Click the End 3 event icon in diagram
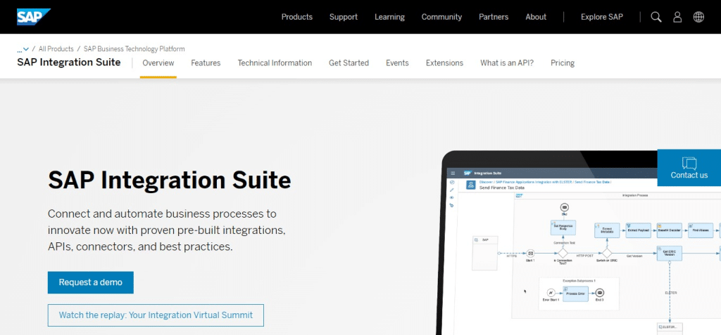 599,293
